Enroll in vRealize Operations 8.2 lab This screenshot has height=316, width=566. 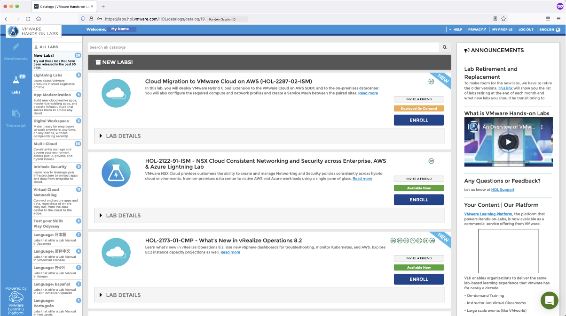point(419,279)
